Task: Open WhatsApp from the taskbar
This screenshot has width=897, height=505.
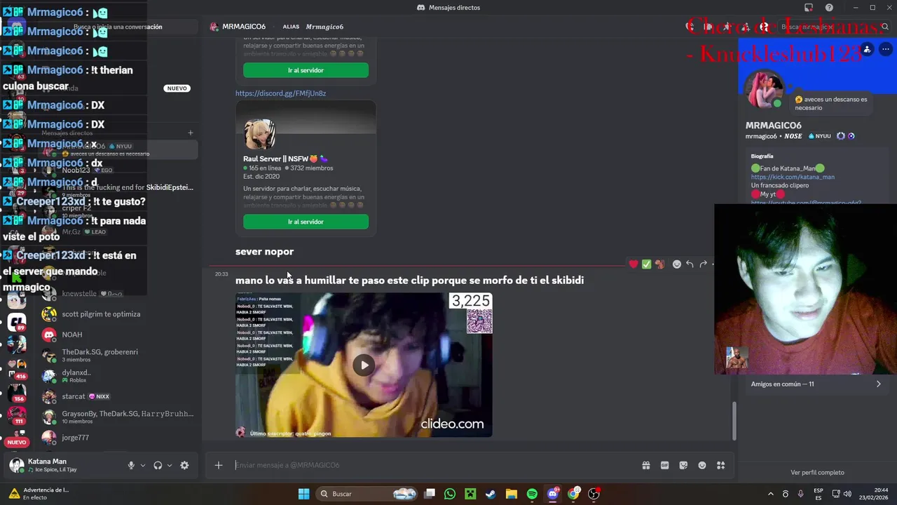Action: [x=450, y=494]
